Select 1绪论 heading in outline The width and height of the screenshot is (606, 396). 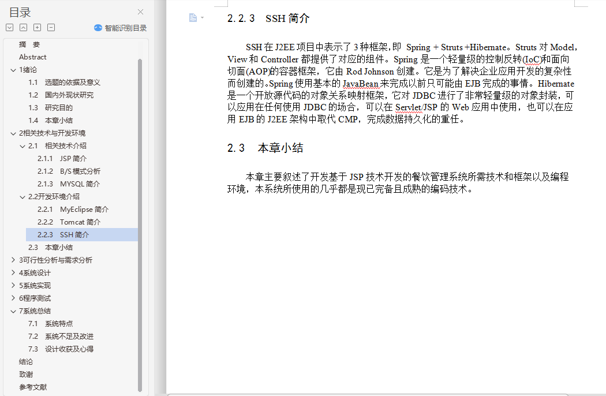pyautogui.click(x=28, y=70)
